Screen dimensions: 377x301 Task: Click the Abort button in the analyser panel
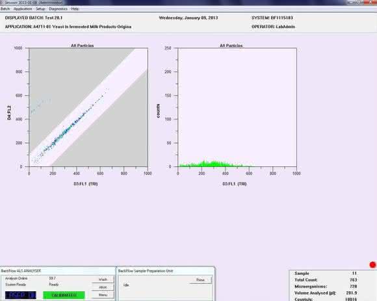pos(103,287)
